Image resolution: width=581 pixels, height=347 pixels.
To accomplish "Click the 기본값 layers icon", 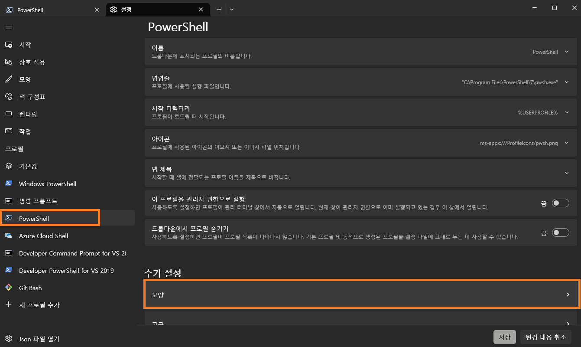I will tap(9, 166).
